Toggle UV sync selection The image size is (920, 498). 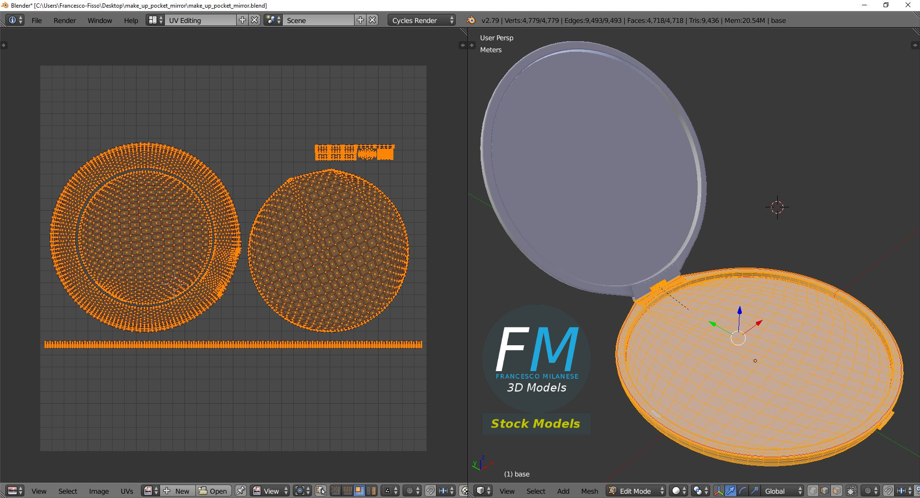[x=321, y=491]
